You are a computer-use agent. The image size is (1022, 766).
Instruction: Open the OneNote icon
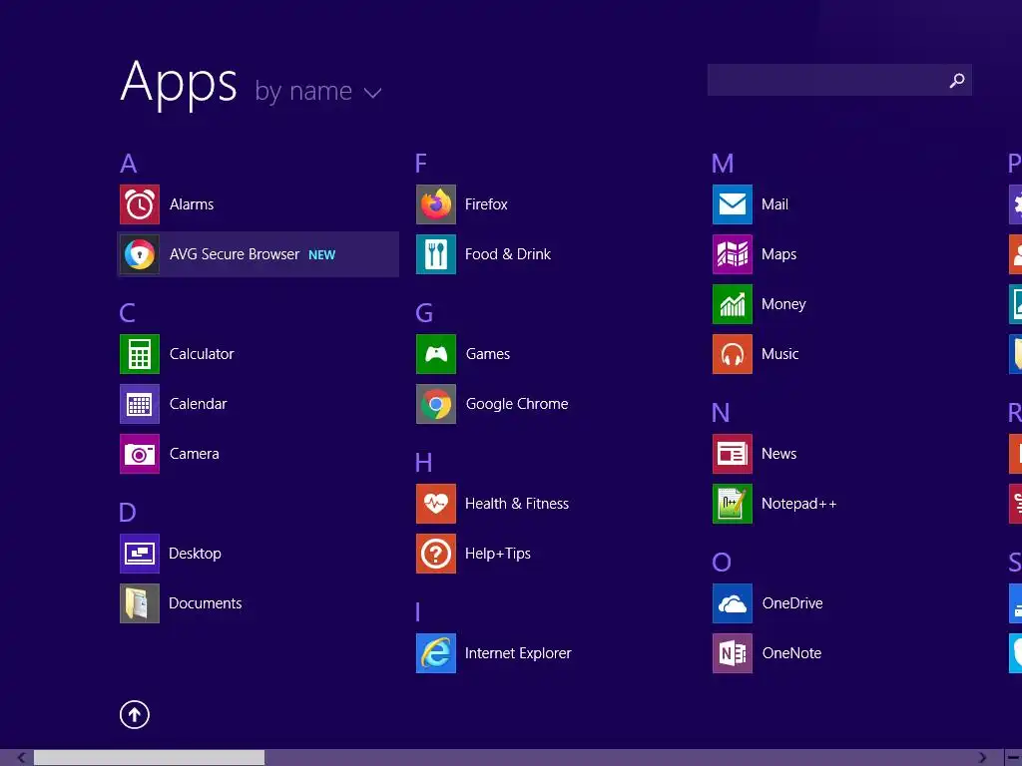tap(733, 653)
